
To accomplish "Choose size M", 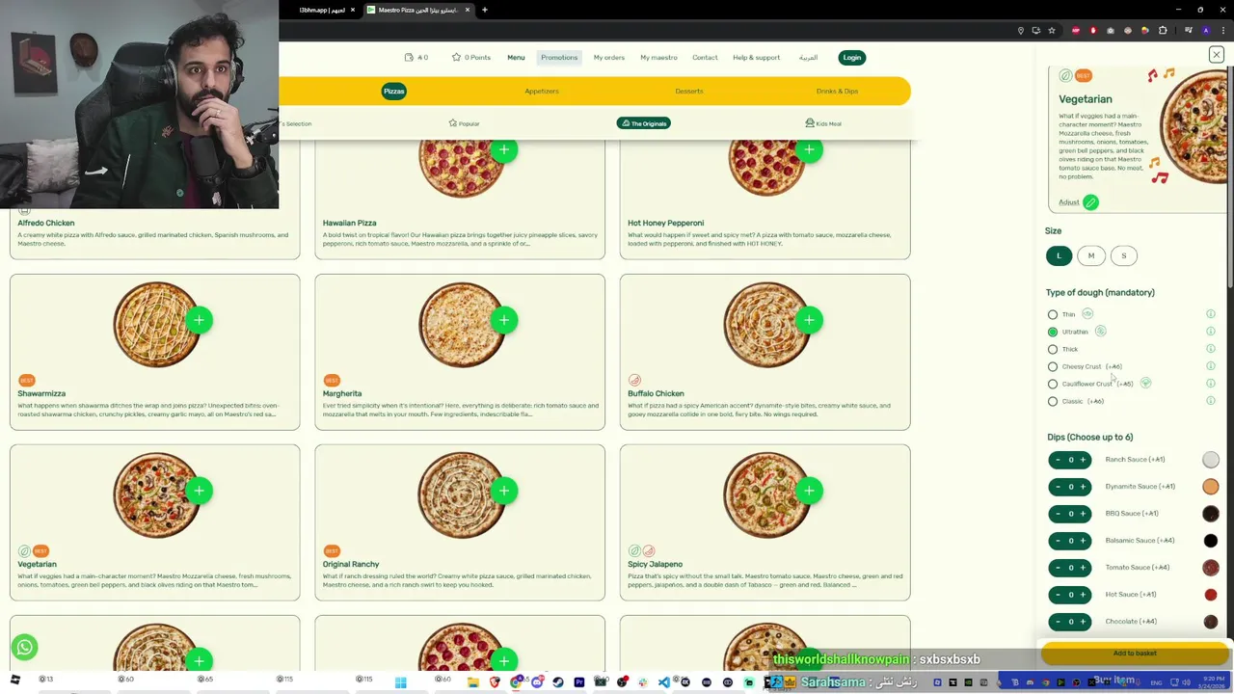I will [x=1091, y=255].
